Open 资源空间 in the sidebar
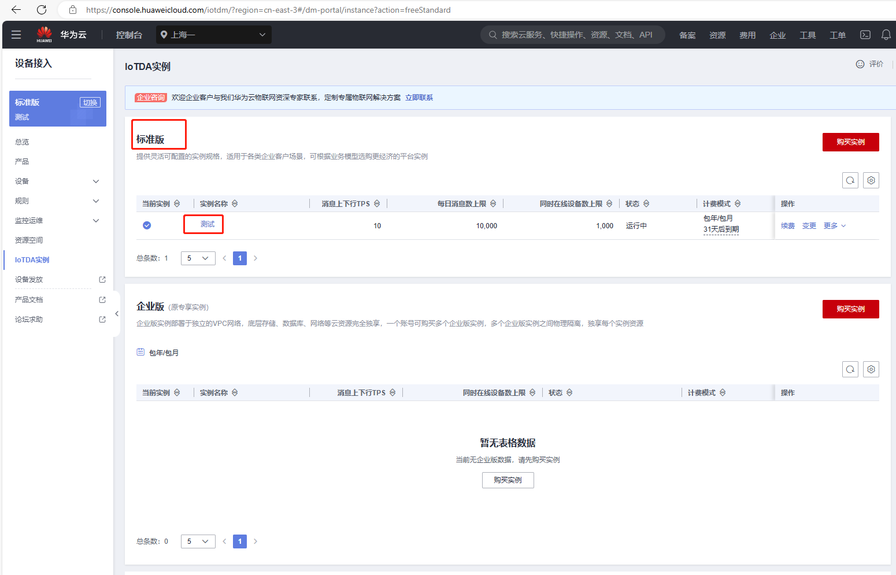 29,240
